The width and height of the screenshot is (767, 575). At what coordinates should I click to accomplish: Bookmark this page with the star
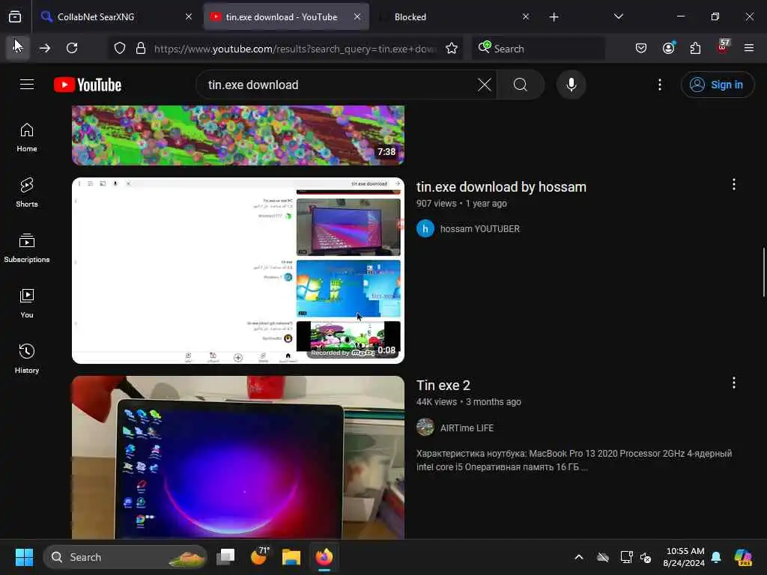pos(452,48)
